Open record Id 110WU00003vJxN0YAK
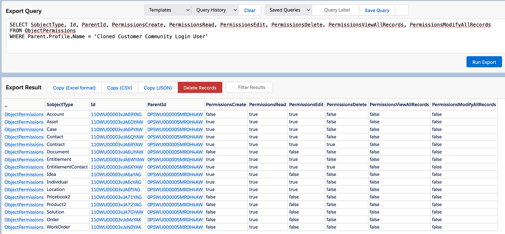The width and height of the screenshot is (505, 234). 116,227
